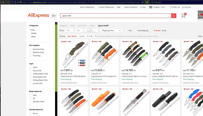The width and height of the screenshot is (203, 116).
Task: Enable the Folding Blade Knife filter
Action: 30,74
